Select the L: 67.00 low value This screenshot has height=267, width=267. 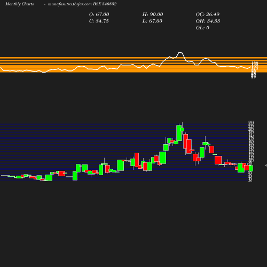click(x=152, y=21)
